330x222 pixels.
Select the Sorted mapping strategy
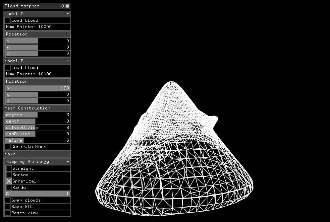pos(9,175)
